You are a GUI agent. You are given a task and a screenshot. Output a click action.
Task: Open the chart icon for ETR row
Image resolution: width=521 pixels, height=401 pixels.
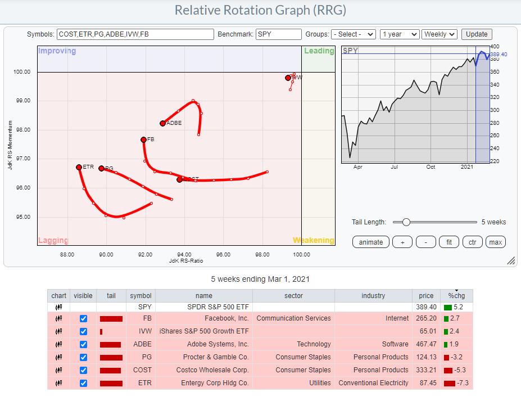tap(58, 383)
